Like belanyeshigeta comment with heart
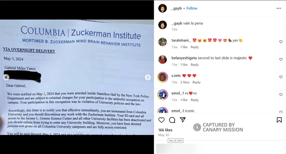The image size is (286, 154). pos(281,59)
